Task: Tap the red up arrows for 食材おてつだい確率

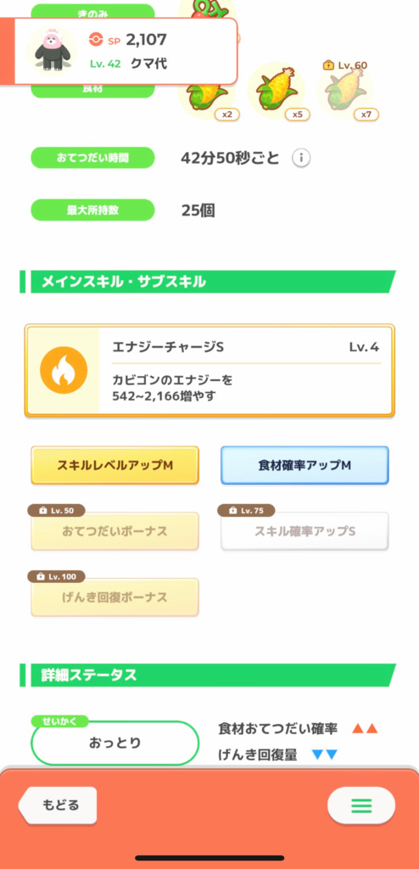Action: tap(365, 729)
